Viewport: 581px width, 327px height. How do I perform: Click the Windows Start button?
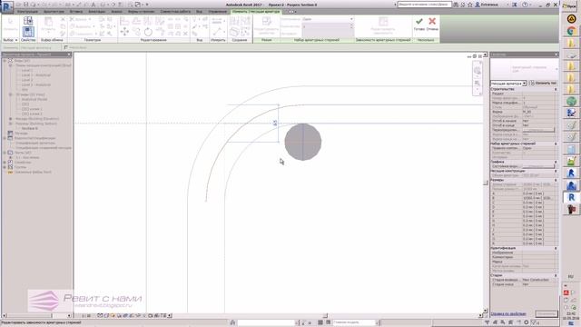point(570,6)
